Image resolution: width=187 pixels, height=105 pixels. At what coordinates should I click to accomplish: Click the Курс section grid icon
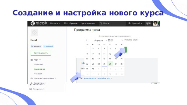32,60
